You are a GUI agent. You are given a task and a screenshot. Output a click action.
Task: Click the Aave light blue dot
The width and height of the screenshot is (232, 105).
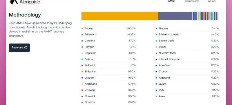point(156,96)
